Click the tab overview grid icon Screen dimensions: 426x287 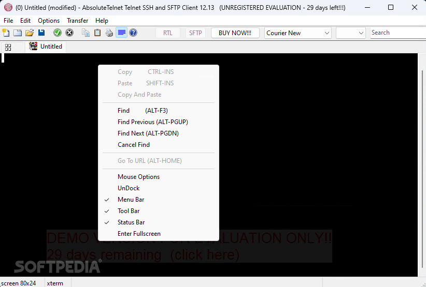tap(8, 48)
